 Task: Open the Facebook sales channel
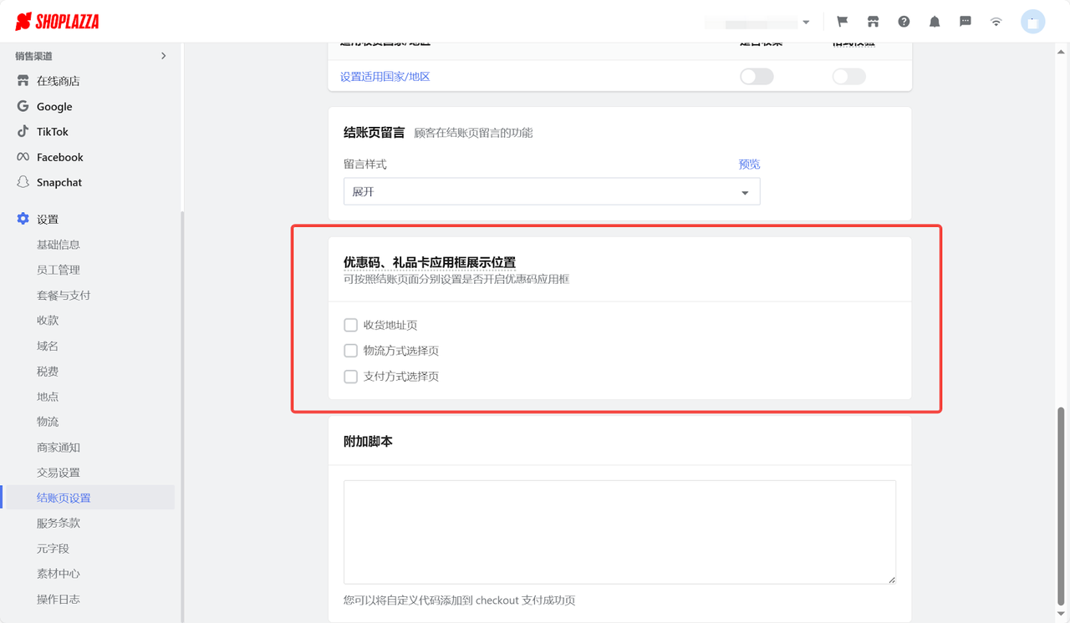tap(59, 157)
